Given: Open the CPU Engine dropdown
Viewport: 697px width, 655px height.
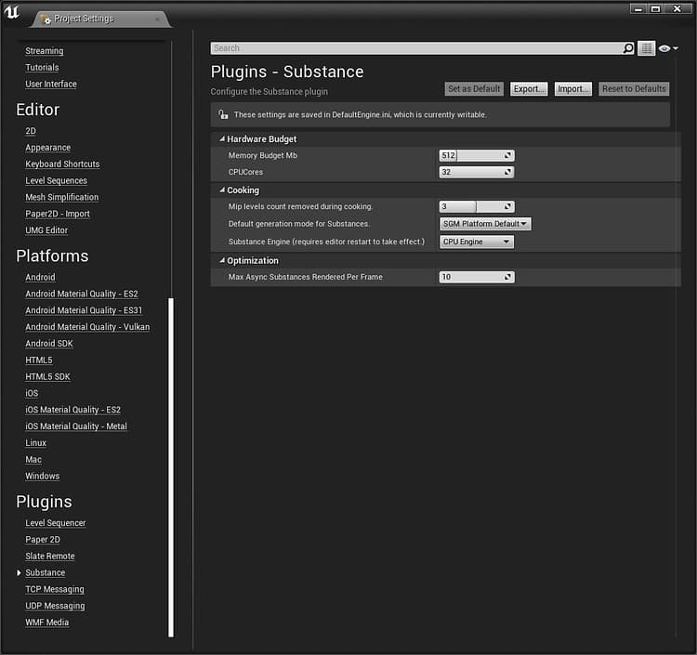Looking at the screenshot, I should pyautogui.click(x=477, y=242).
